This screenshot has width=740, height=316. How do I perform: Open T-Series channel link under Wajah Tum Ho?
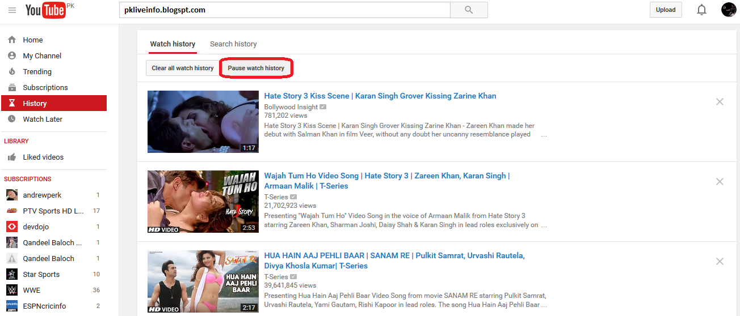pyautogui.click(x=276, y=197)
